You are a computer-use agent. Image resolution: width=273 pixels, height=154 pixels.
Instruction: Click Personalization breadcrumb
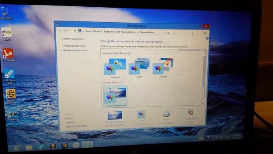[147, 33]
